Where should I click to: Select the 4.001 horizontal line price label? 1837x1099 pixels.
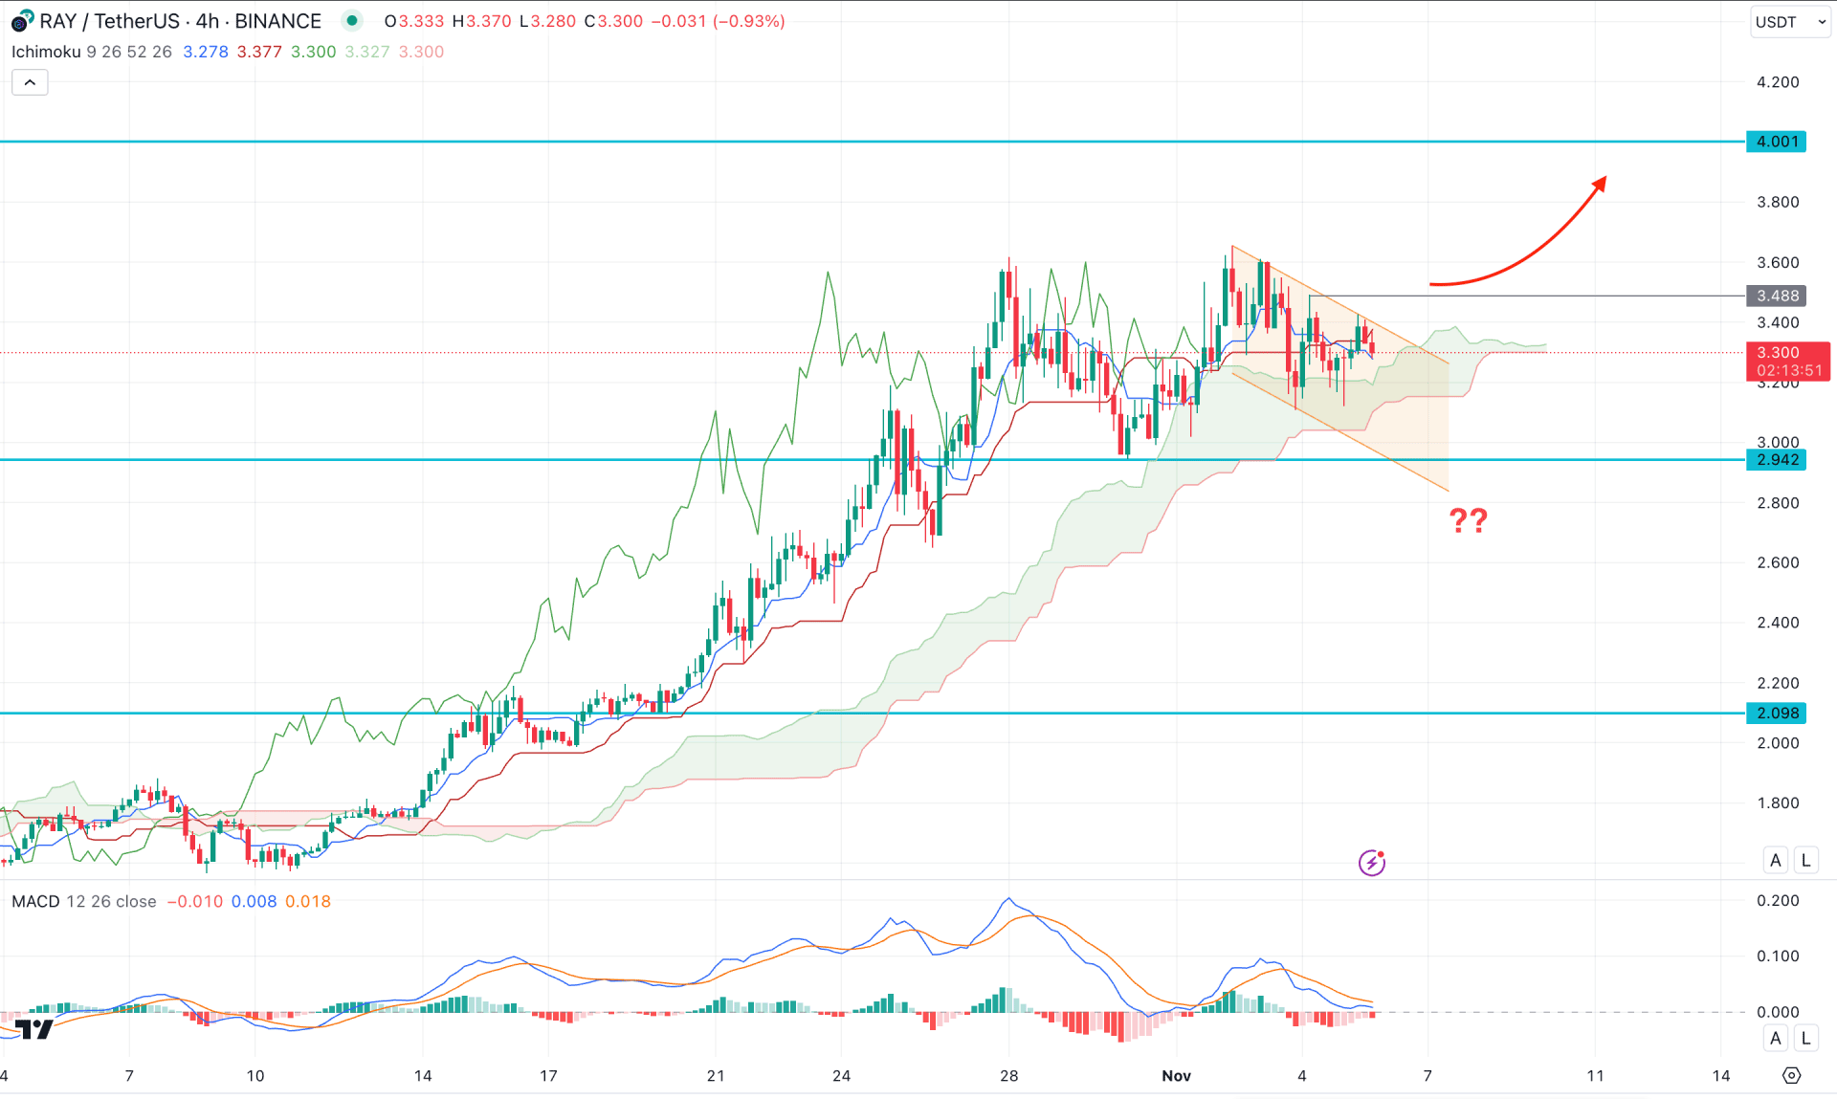pos(1777,142)
